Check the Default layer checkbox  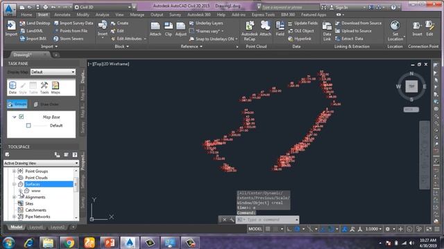(28, 125)
